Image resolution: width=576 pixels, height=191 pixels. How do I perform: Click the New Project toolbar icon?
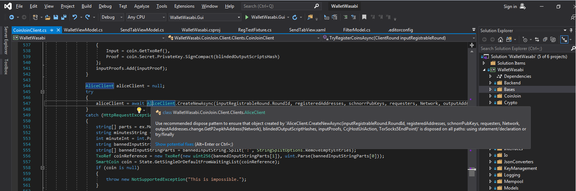pyautogui.click(x=35, y=17)
